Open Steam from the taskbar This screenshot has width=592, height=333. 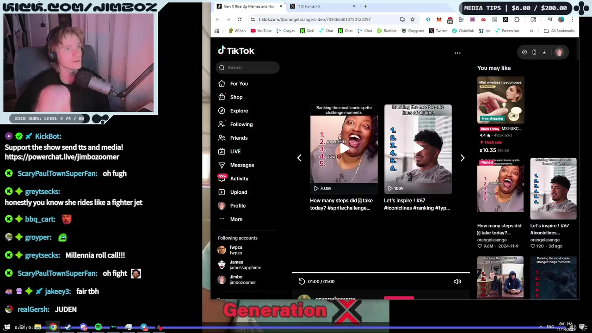pyautogui.click(x=68, y=327)
